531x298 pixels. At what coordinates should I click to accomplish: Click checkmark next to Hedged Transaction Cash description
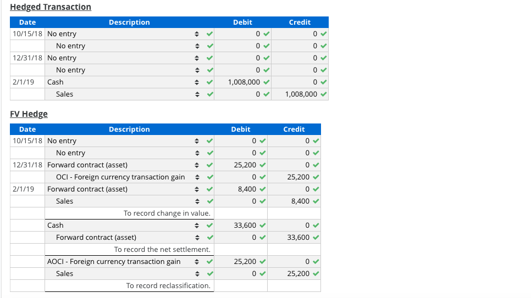pos(209,82)
